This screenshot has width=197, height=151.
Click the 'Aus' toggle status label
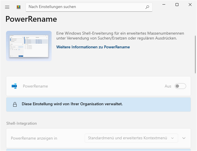click(x=168, y=86)
